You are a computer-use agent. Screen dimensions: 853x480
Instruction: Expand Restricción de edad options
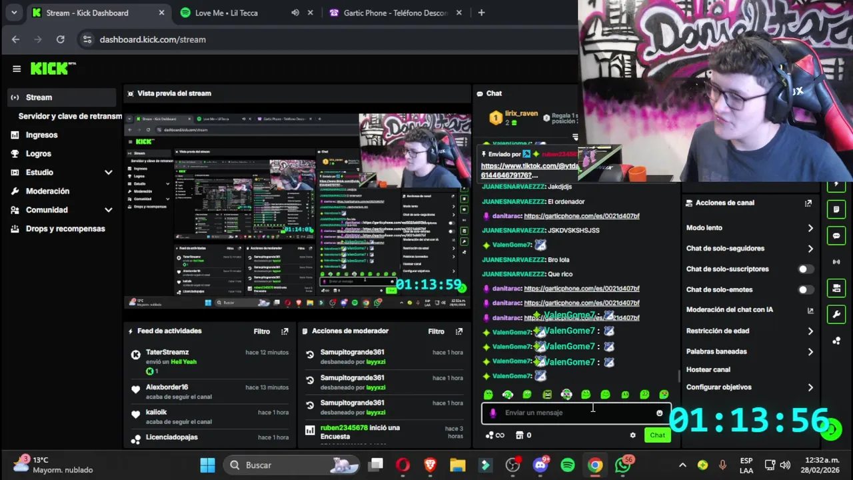point(810,331)
